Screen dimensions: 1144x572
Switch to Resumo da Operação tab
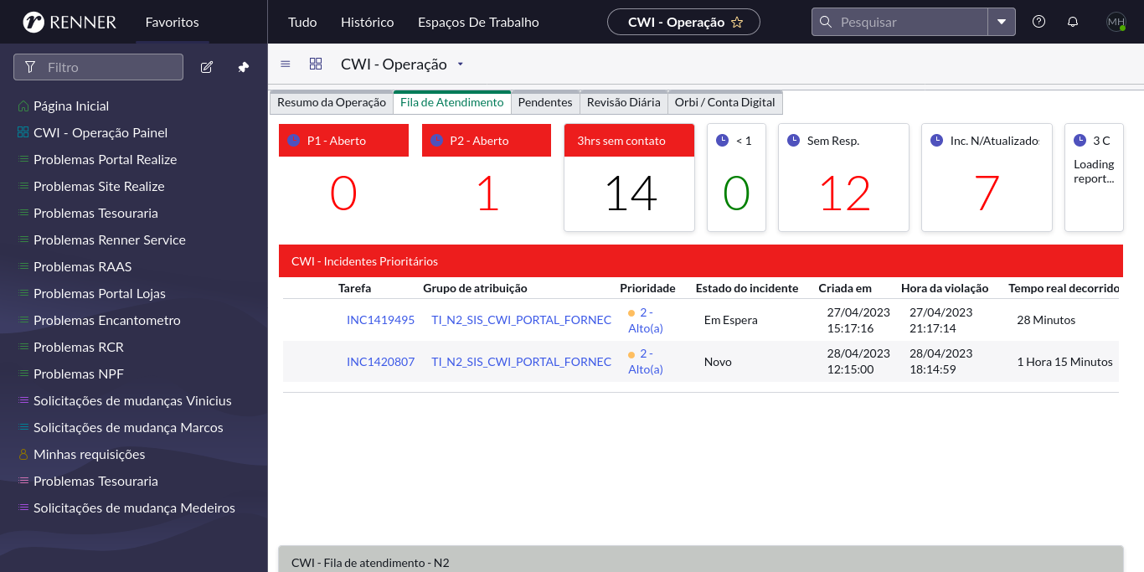click(x=332, y=102)
